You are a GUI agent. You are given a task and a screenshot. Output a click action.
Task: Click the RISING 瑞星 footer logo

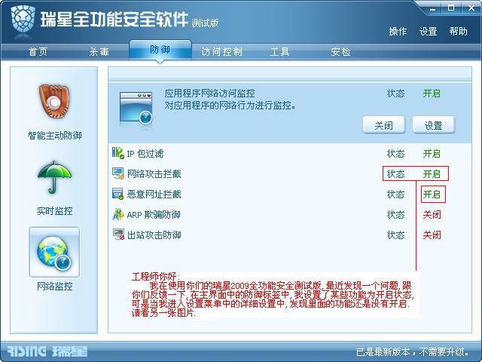coord(47,351)
